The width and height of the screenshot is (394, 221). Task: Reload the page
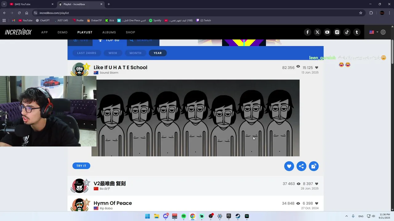pos(19,13)
